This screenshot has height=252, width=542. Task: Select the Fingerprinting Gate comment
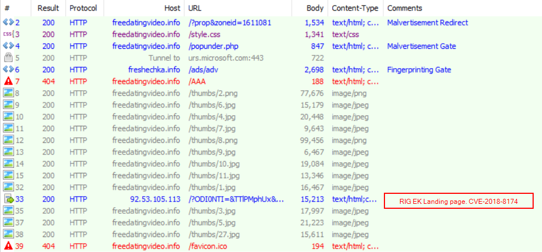[x=419, y=70]
